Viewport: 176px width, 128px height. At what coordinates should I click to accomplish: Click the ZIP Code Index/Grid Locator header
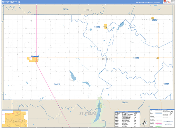pyautogui.click(x=127, y=112)
